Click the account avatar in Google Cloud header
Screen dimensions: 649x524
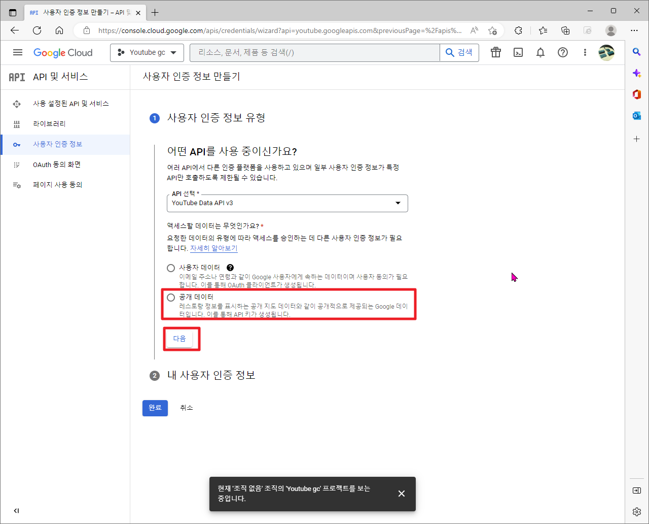point(606,52)
